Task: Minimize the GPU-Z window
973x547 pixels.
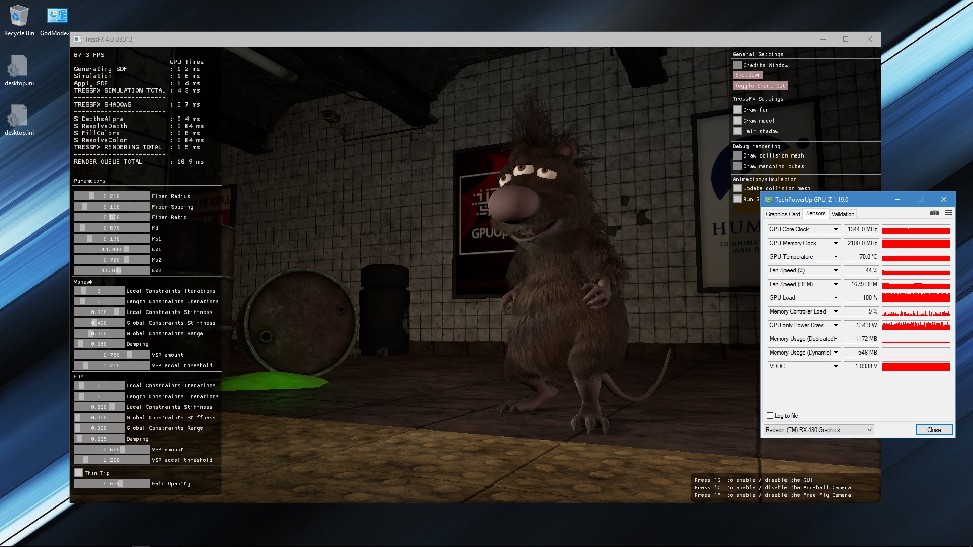Action: click(x=897, y=199)
